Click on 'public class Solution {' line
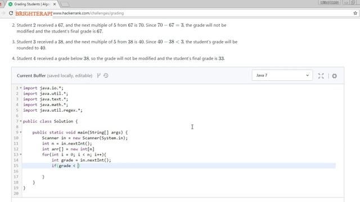360x202 pixels. click(x=50, y=121)
